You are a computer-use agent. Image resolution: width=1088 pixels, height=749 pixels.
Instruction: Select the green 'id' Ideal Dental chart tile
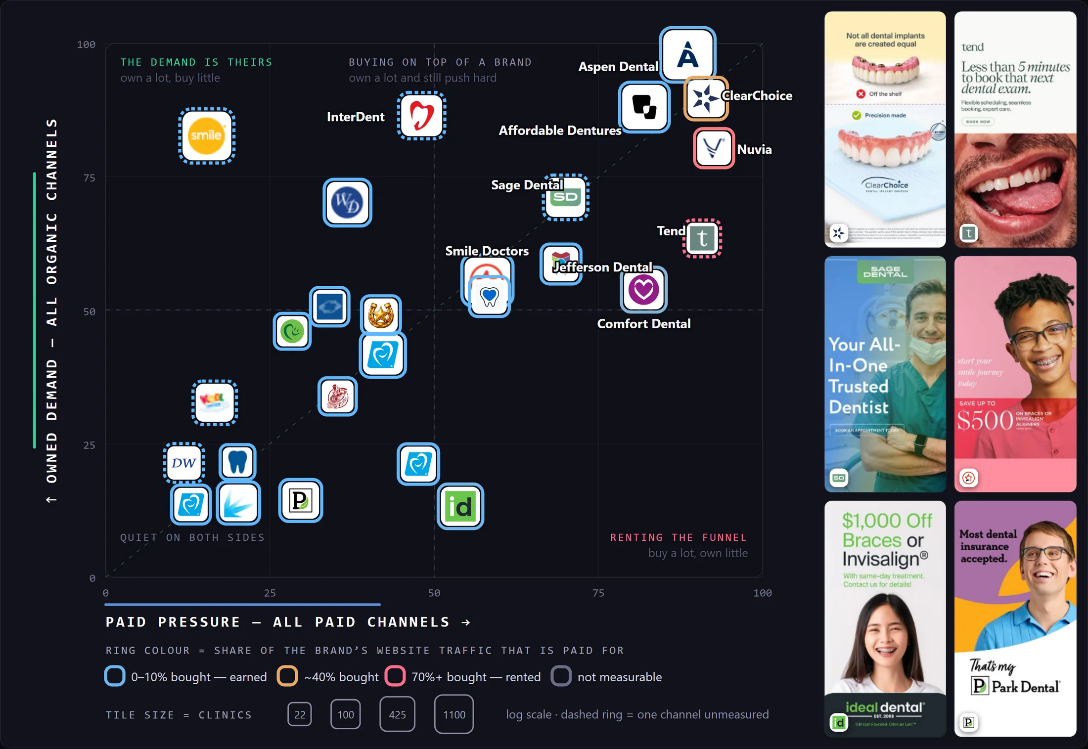460,506
